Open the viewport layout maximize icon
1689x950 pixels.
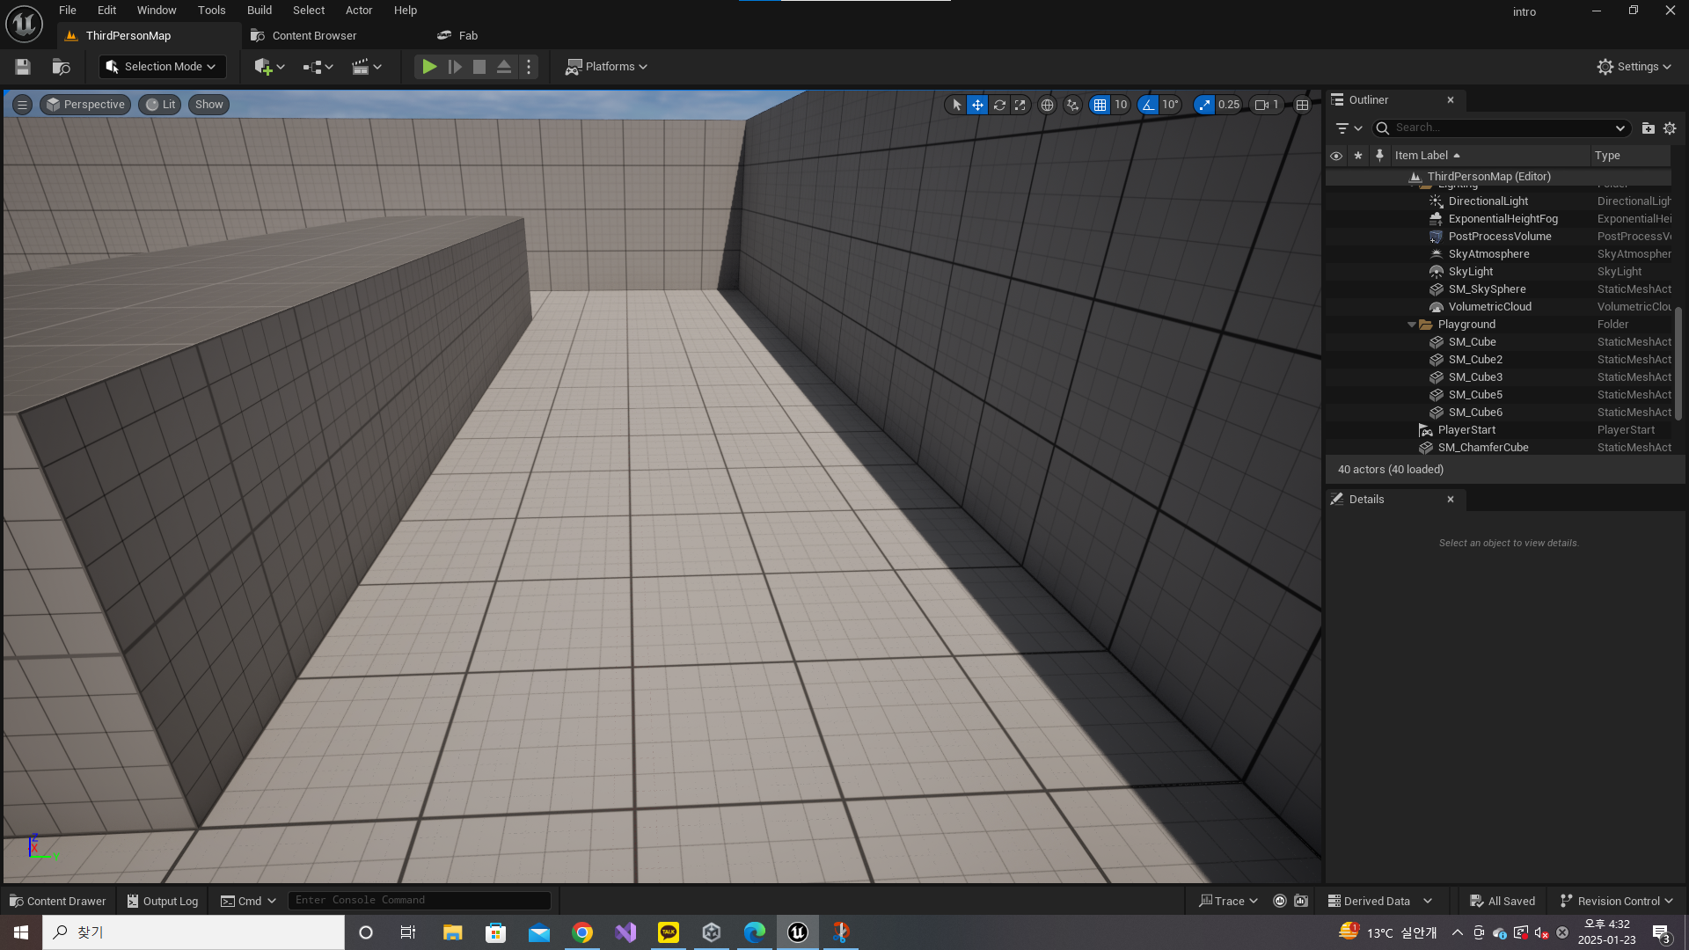(x=1303, y=105)
